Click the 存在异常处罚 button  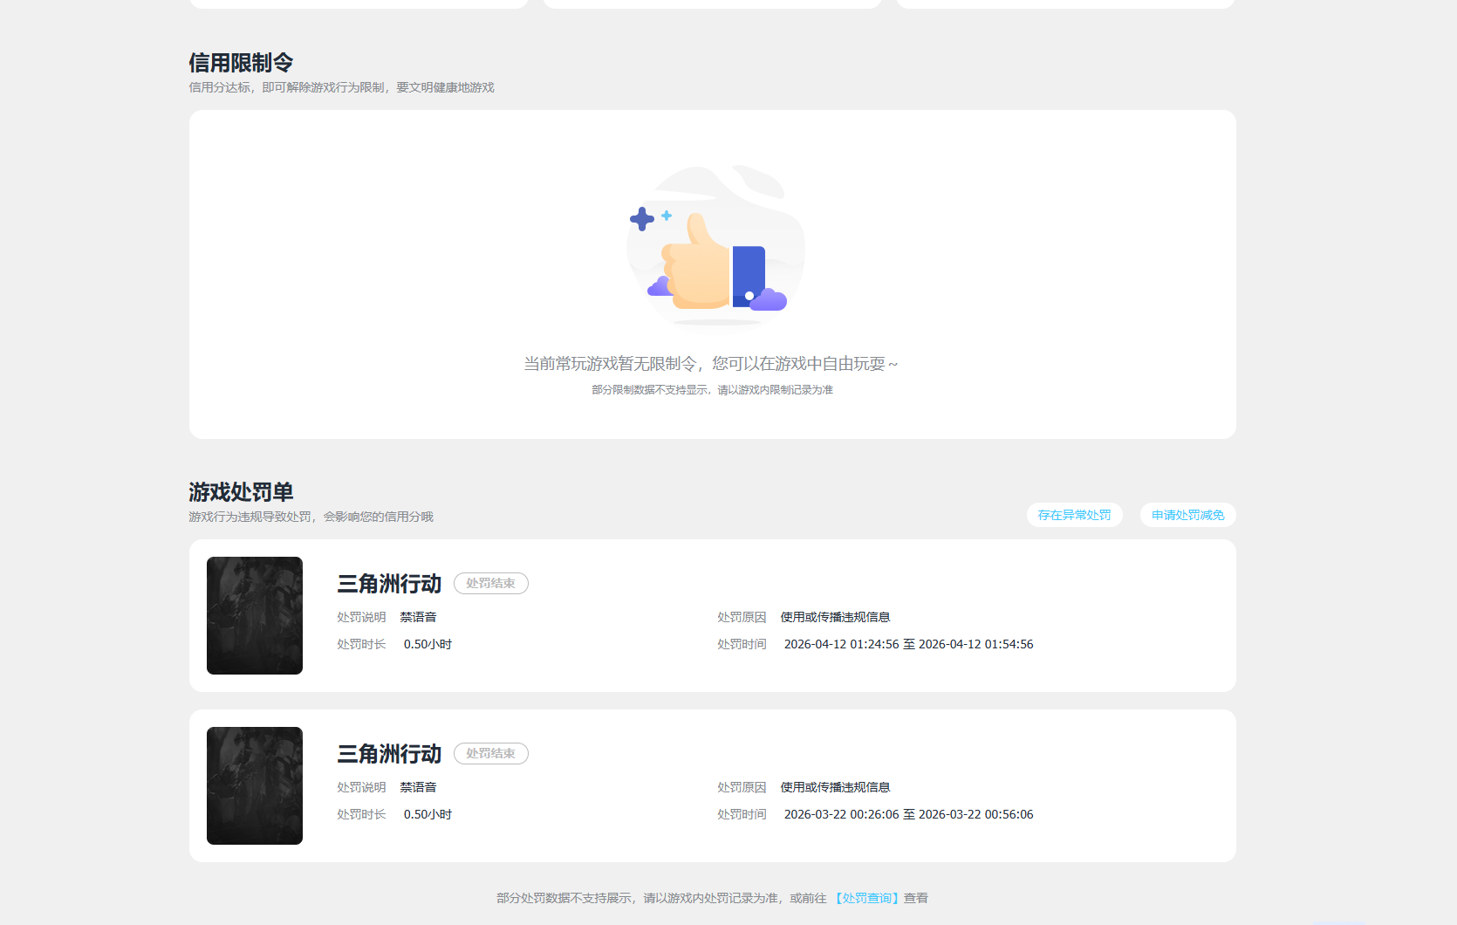[x=1074, y=515]
